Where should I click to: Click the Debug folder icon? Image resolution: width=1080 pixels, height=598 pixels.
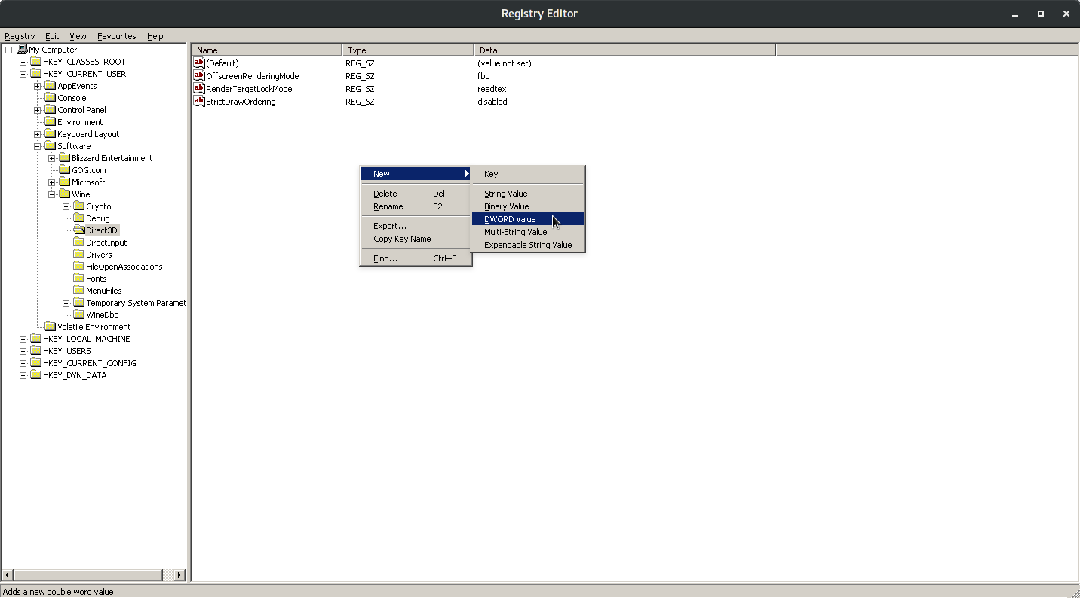[x=78, y=218]
